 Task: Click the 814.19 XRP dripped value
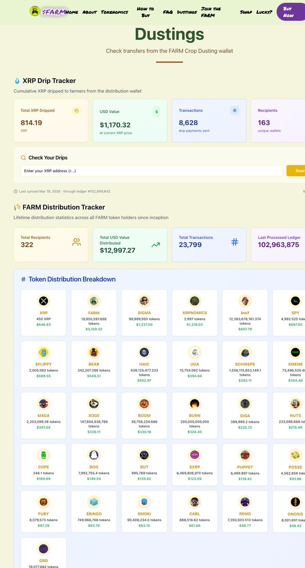(x=31, y=123)
